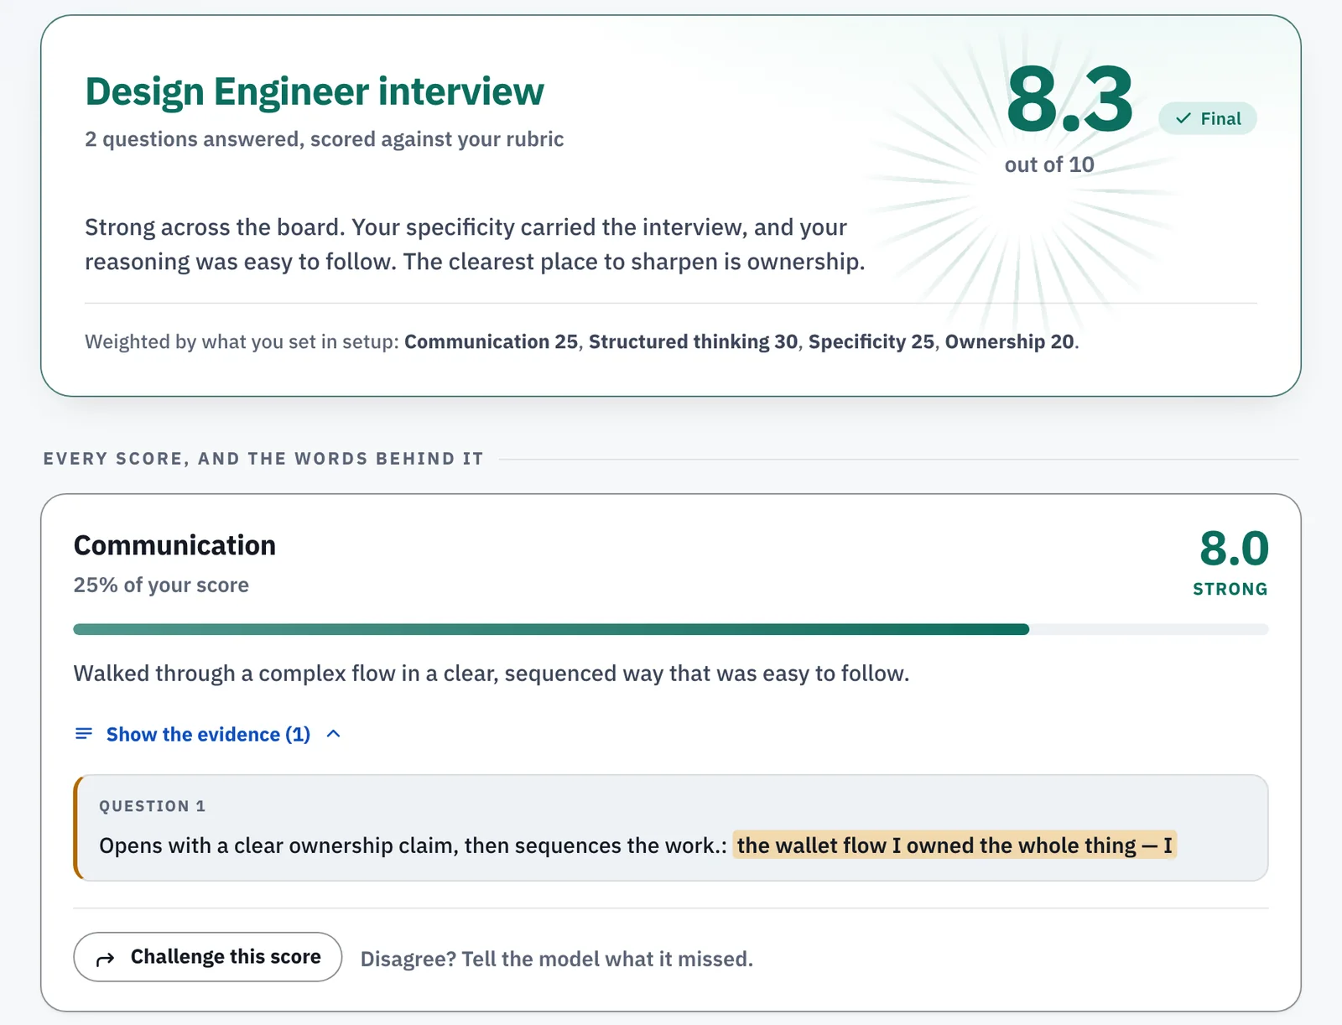Viewport: 1342px width, 1025px height.
Task: Click the Communication score progress bar
Action: [x=671, y=629]
